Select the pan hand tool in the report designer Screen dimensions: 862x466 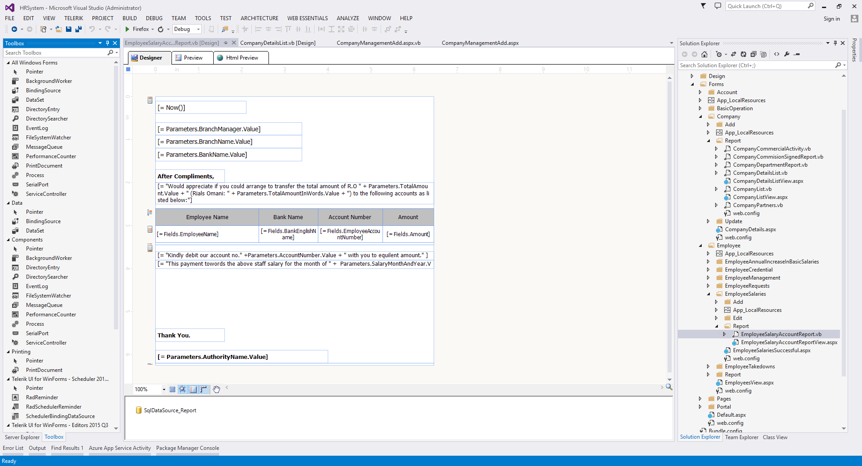point(216,389)
